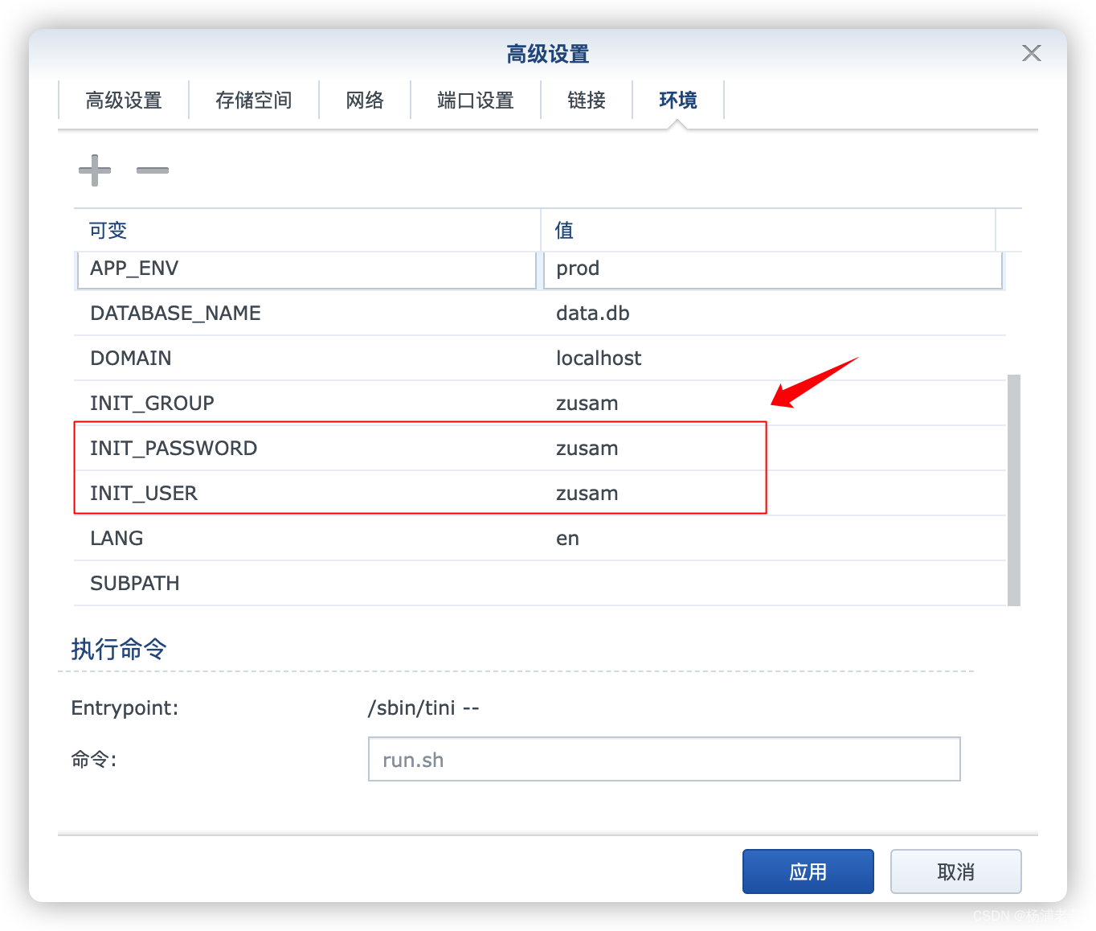Add a new environment variable with plus icon
The height and width of the screenshot is (931, 1096).
pos(95,170)
